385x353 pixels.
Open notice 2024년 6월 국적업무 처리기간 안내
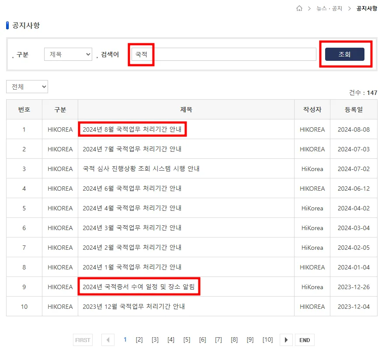click(132, 188)
